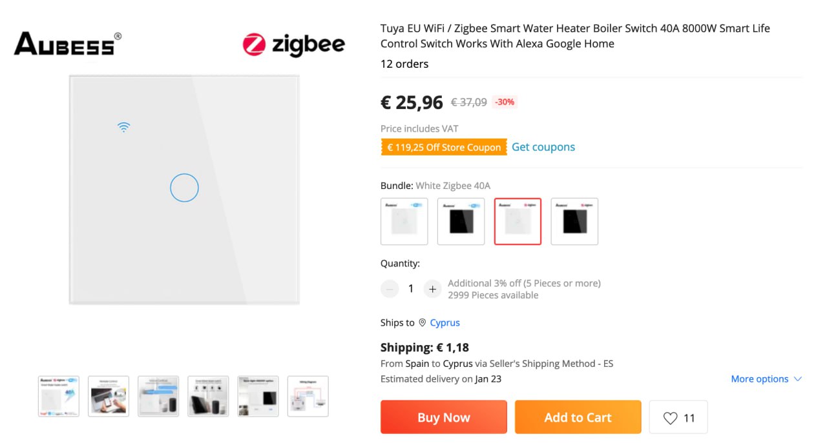The image size is (827, 443).
Task: Click the plus icon to increase quantity
Action: click(x=432, y=289)
